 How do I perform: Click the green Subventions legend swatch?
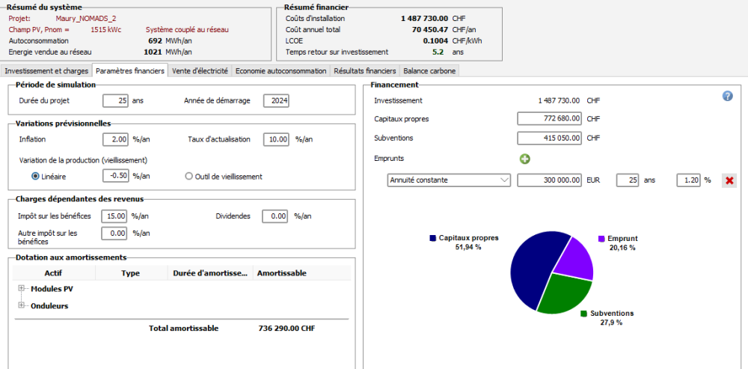583,314
